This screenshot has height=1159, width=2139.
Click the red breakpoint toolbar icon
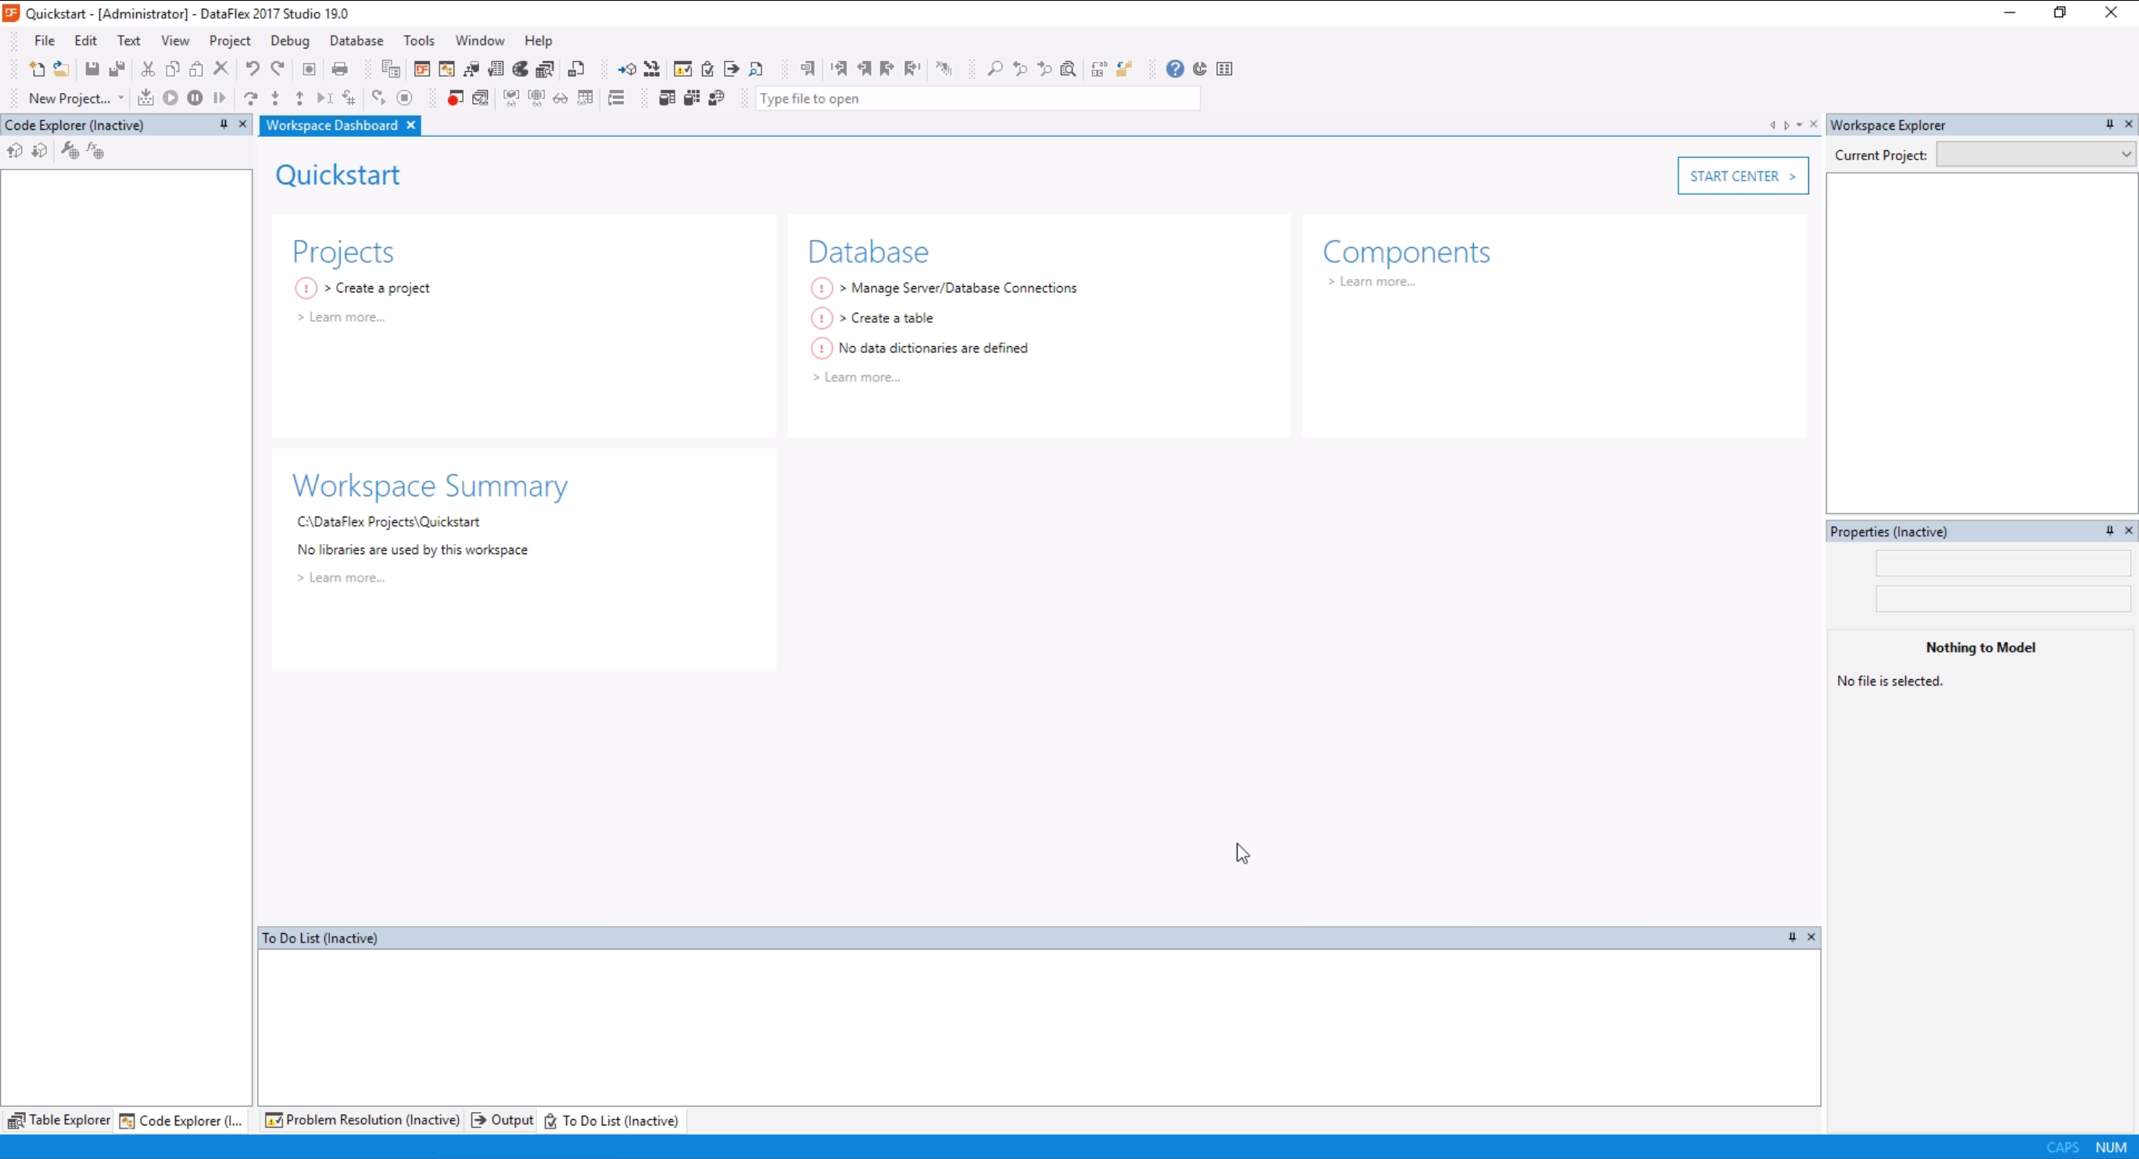coord(454,98)
